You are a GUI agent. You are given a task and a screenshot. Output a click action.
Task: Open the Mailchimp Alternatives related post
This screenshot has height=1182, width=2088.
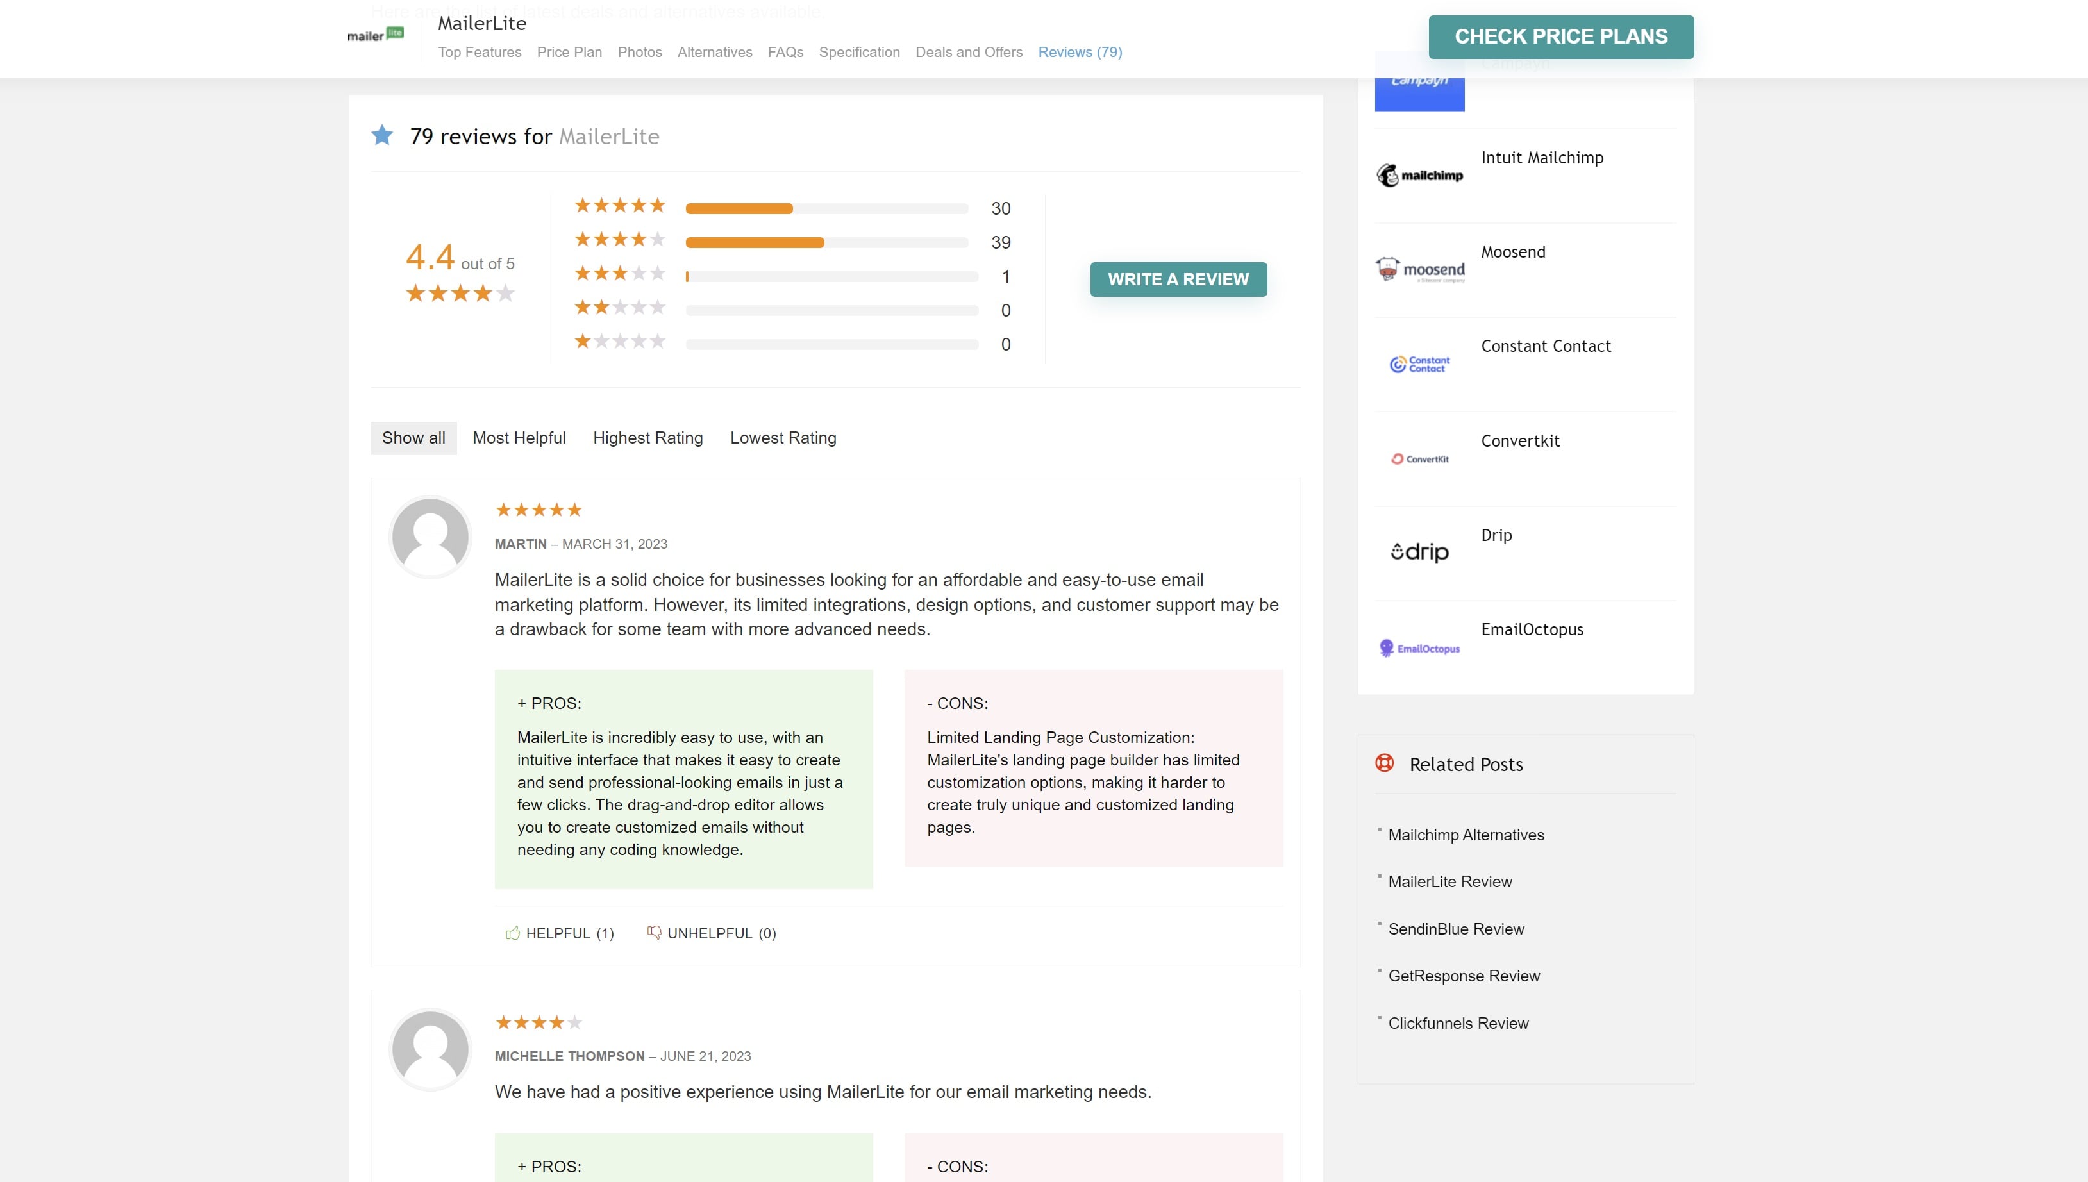pyautogui.click(x=1466, y=835)
